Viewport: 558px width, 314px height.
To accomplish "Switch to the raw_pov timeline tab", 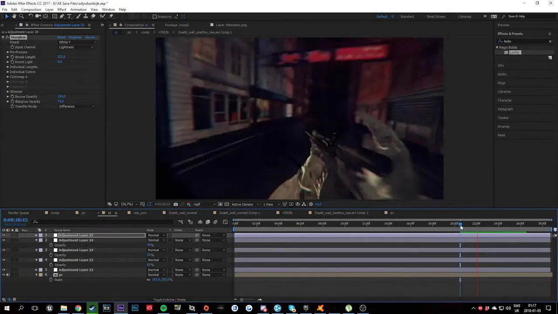I will (140, 213).
